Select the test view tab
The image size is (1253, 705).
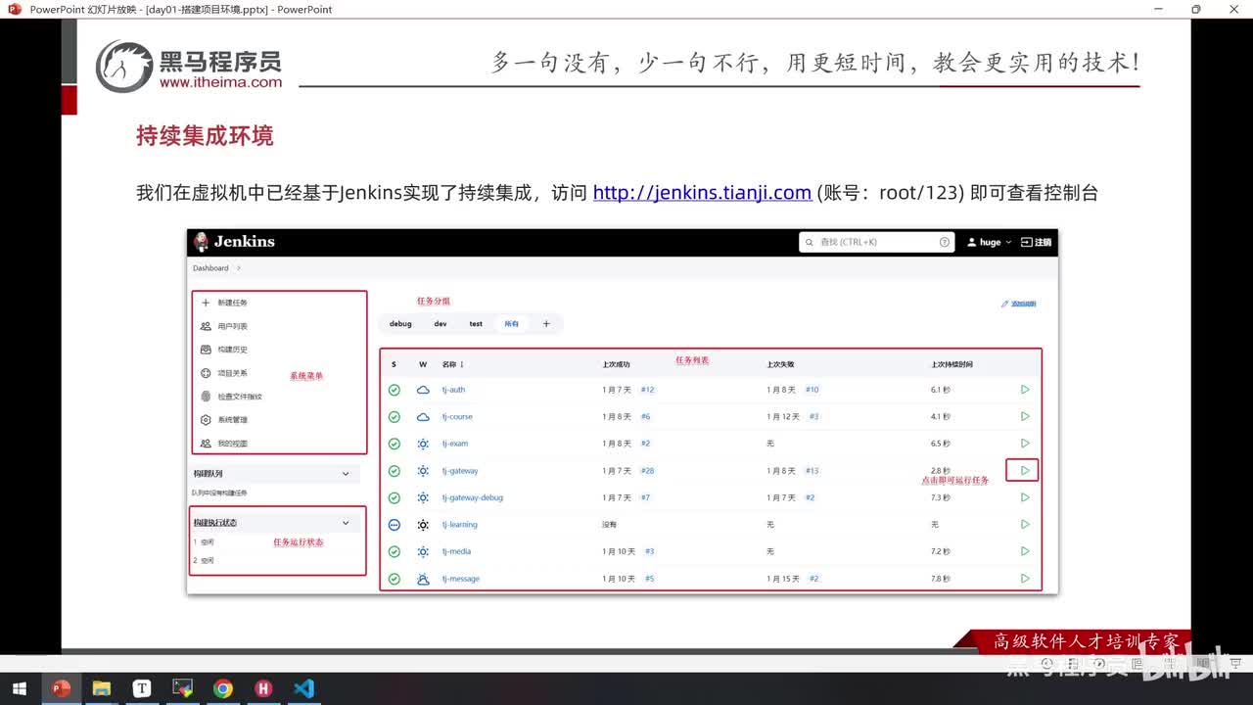(x=476, y=324)
